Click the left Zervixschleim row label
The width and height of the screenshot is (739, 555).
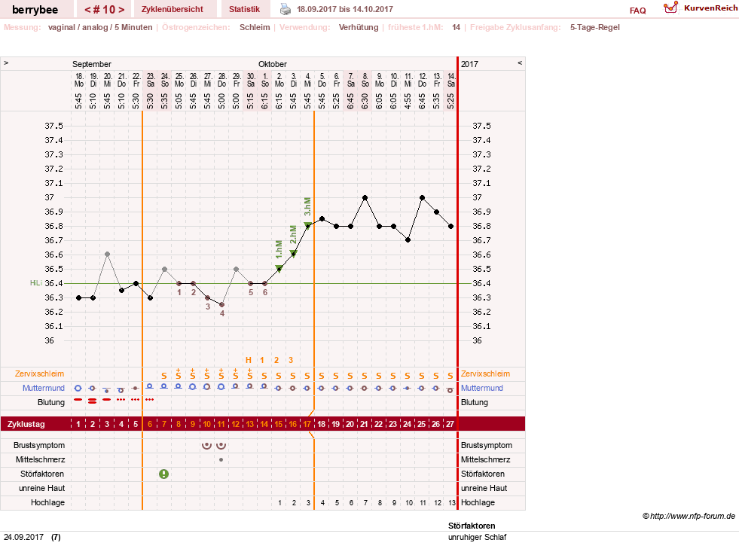pyautogui.click(x=40, y=374)
